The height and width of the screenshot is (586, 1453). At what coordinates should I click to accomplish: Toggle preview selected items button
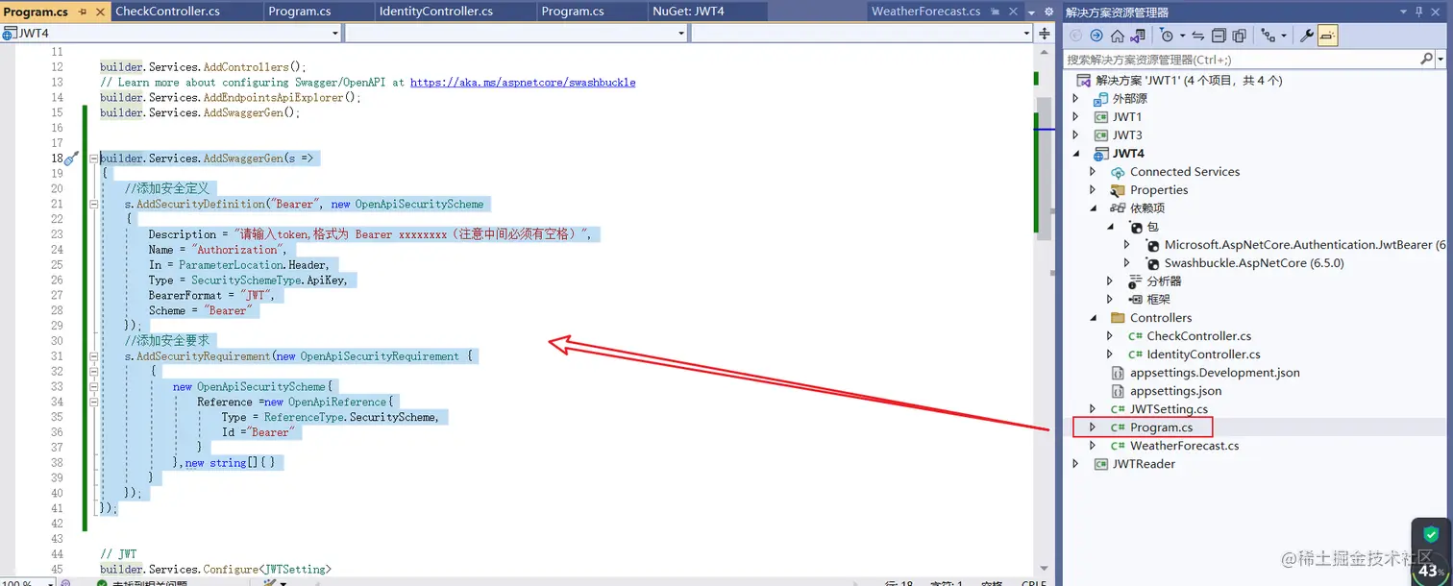click(1327, 36)
